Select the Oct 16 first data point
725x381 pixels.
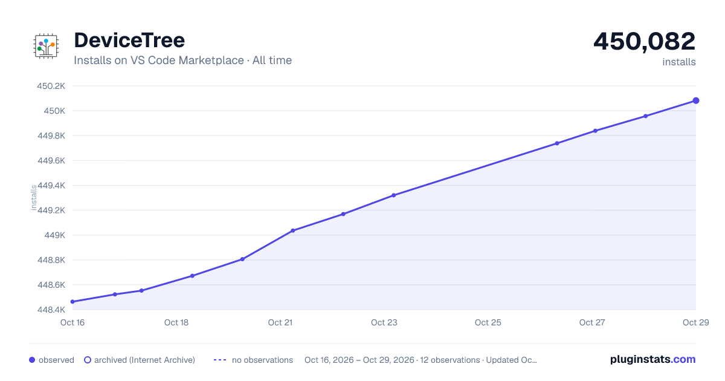tap(72, 302)
